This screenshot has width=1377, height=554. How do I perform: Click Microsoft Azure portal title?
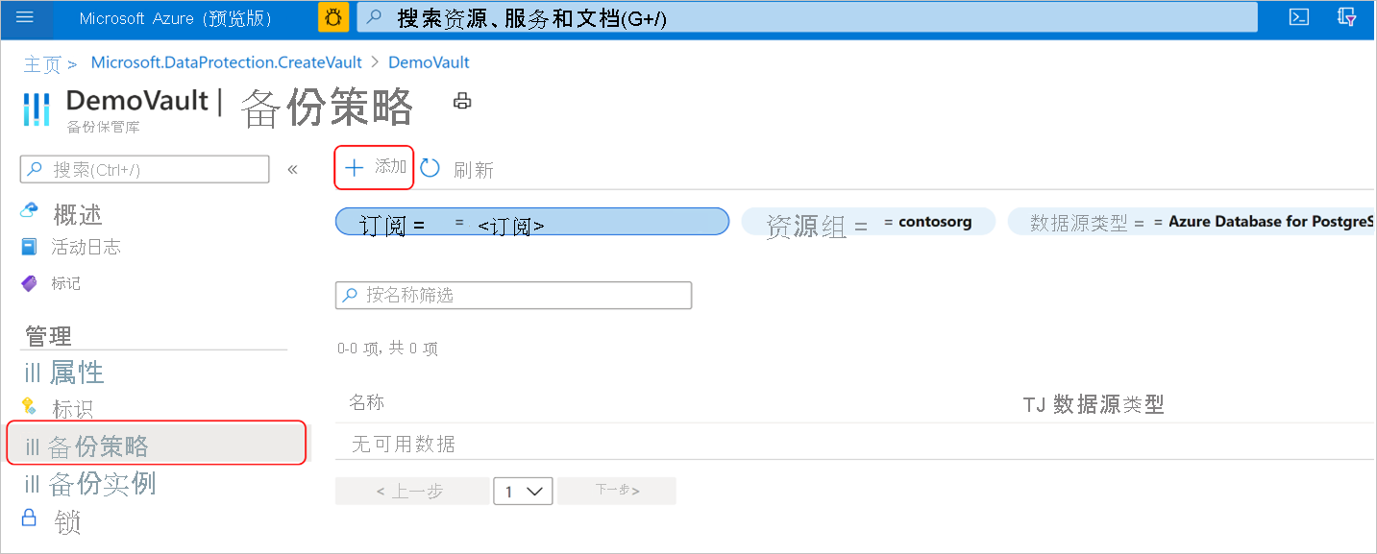pos(176,18)
